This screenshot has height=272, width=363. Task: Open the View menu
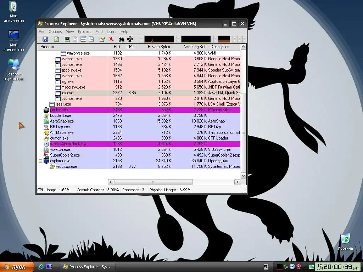coord(70,32)
